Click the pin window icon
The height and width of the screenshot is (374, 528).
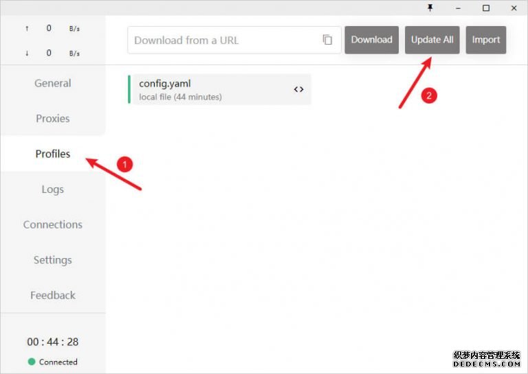[430, 8]
